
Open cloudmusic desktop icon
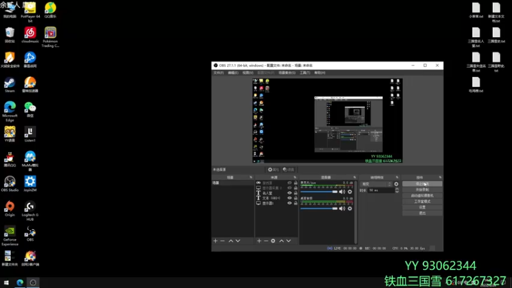(x=30, y=35)
